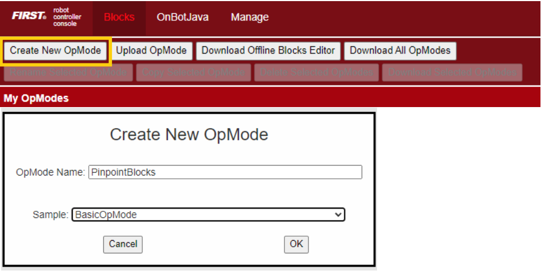The image size is (541, 271).
Task: Click the greyed-out Copy Selected OpMode button
Action: [193, 72]
